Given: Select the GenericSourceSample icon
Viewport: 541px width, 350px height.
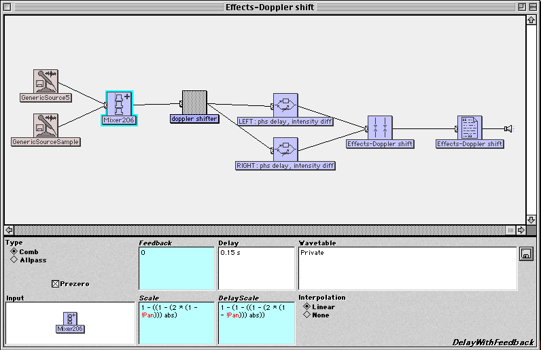Looking at the screenshot, I should click(46, 126).
